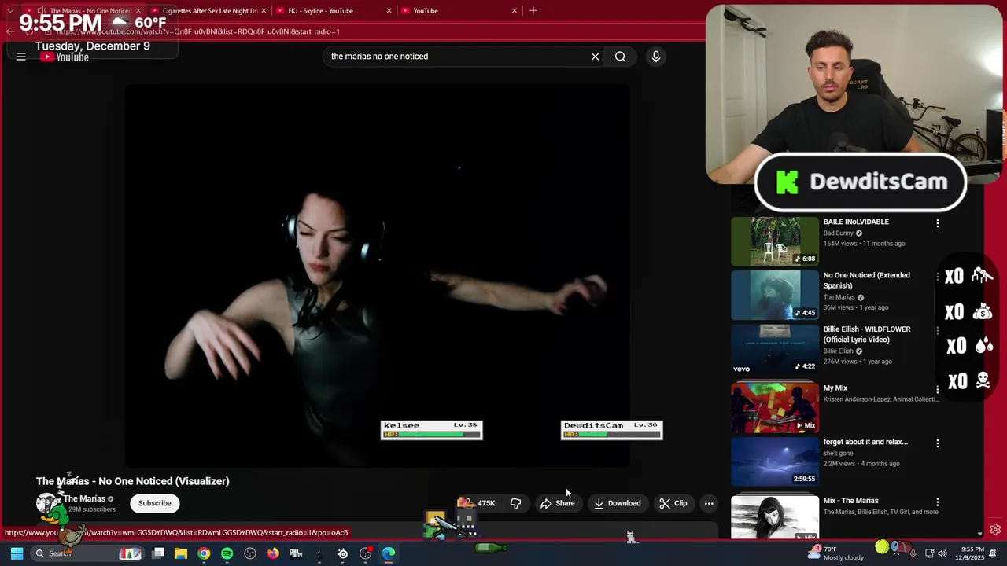1007x566 pixels.
Task: Click 'Billie Eilish - WILDFLOWER' video title
Action: [866, 334]
